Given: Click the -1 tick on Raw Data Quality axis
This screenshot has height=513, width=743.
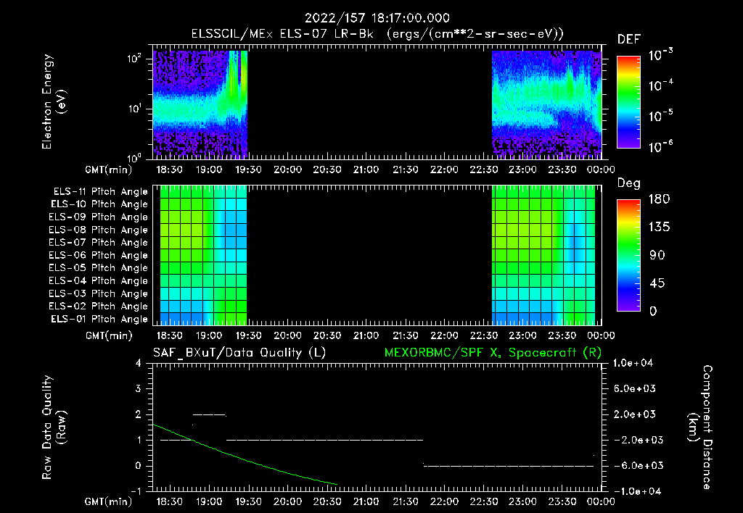Looking at the screenshot, I should pyautogui.click(x=136, y=491).
